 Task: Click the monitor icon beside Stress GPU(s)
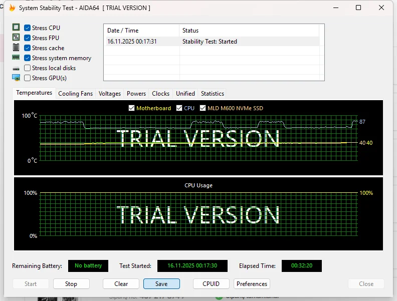click(16, 78)
